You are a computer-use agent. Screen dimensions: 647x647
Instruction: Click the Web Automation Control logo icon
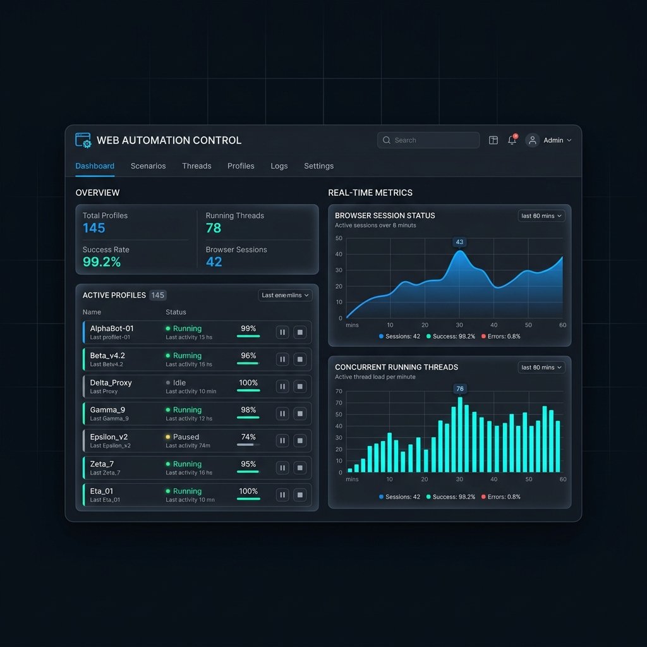pyautogui.click(x=83, y=140)
